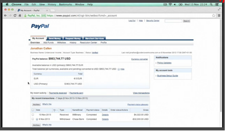Screen dimensions: 225x131
Task: Close the My Account - PayPal tab
Action: tap(47, 10)
